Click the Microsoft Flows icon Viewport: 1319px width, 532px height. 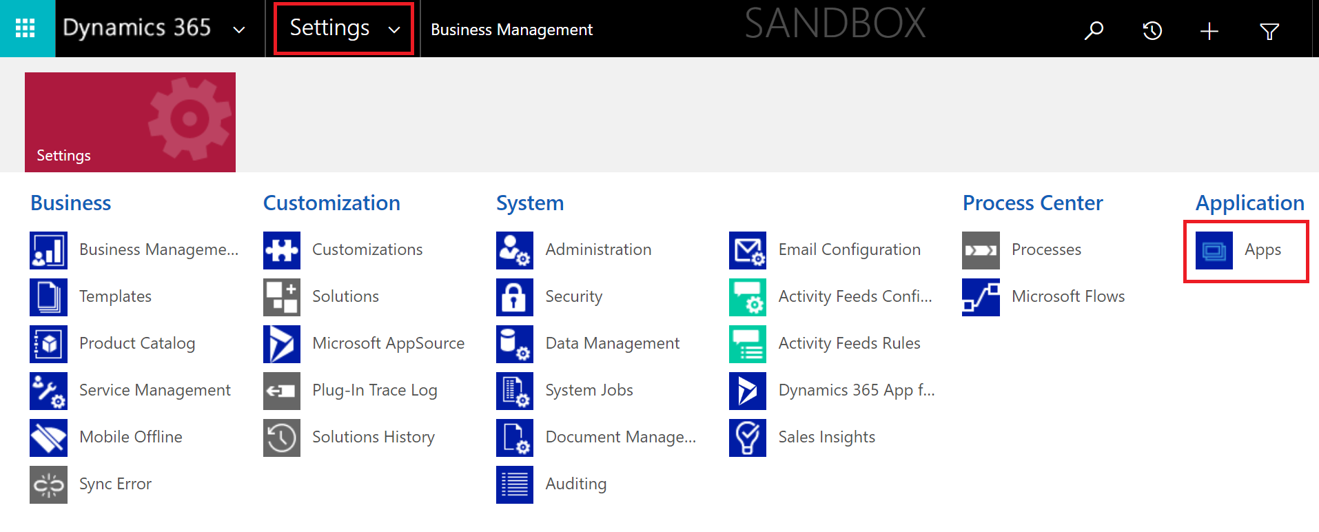point(981,297)
